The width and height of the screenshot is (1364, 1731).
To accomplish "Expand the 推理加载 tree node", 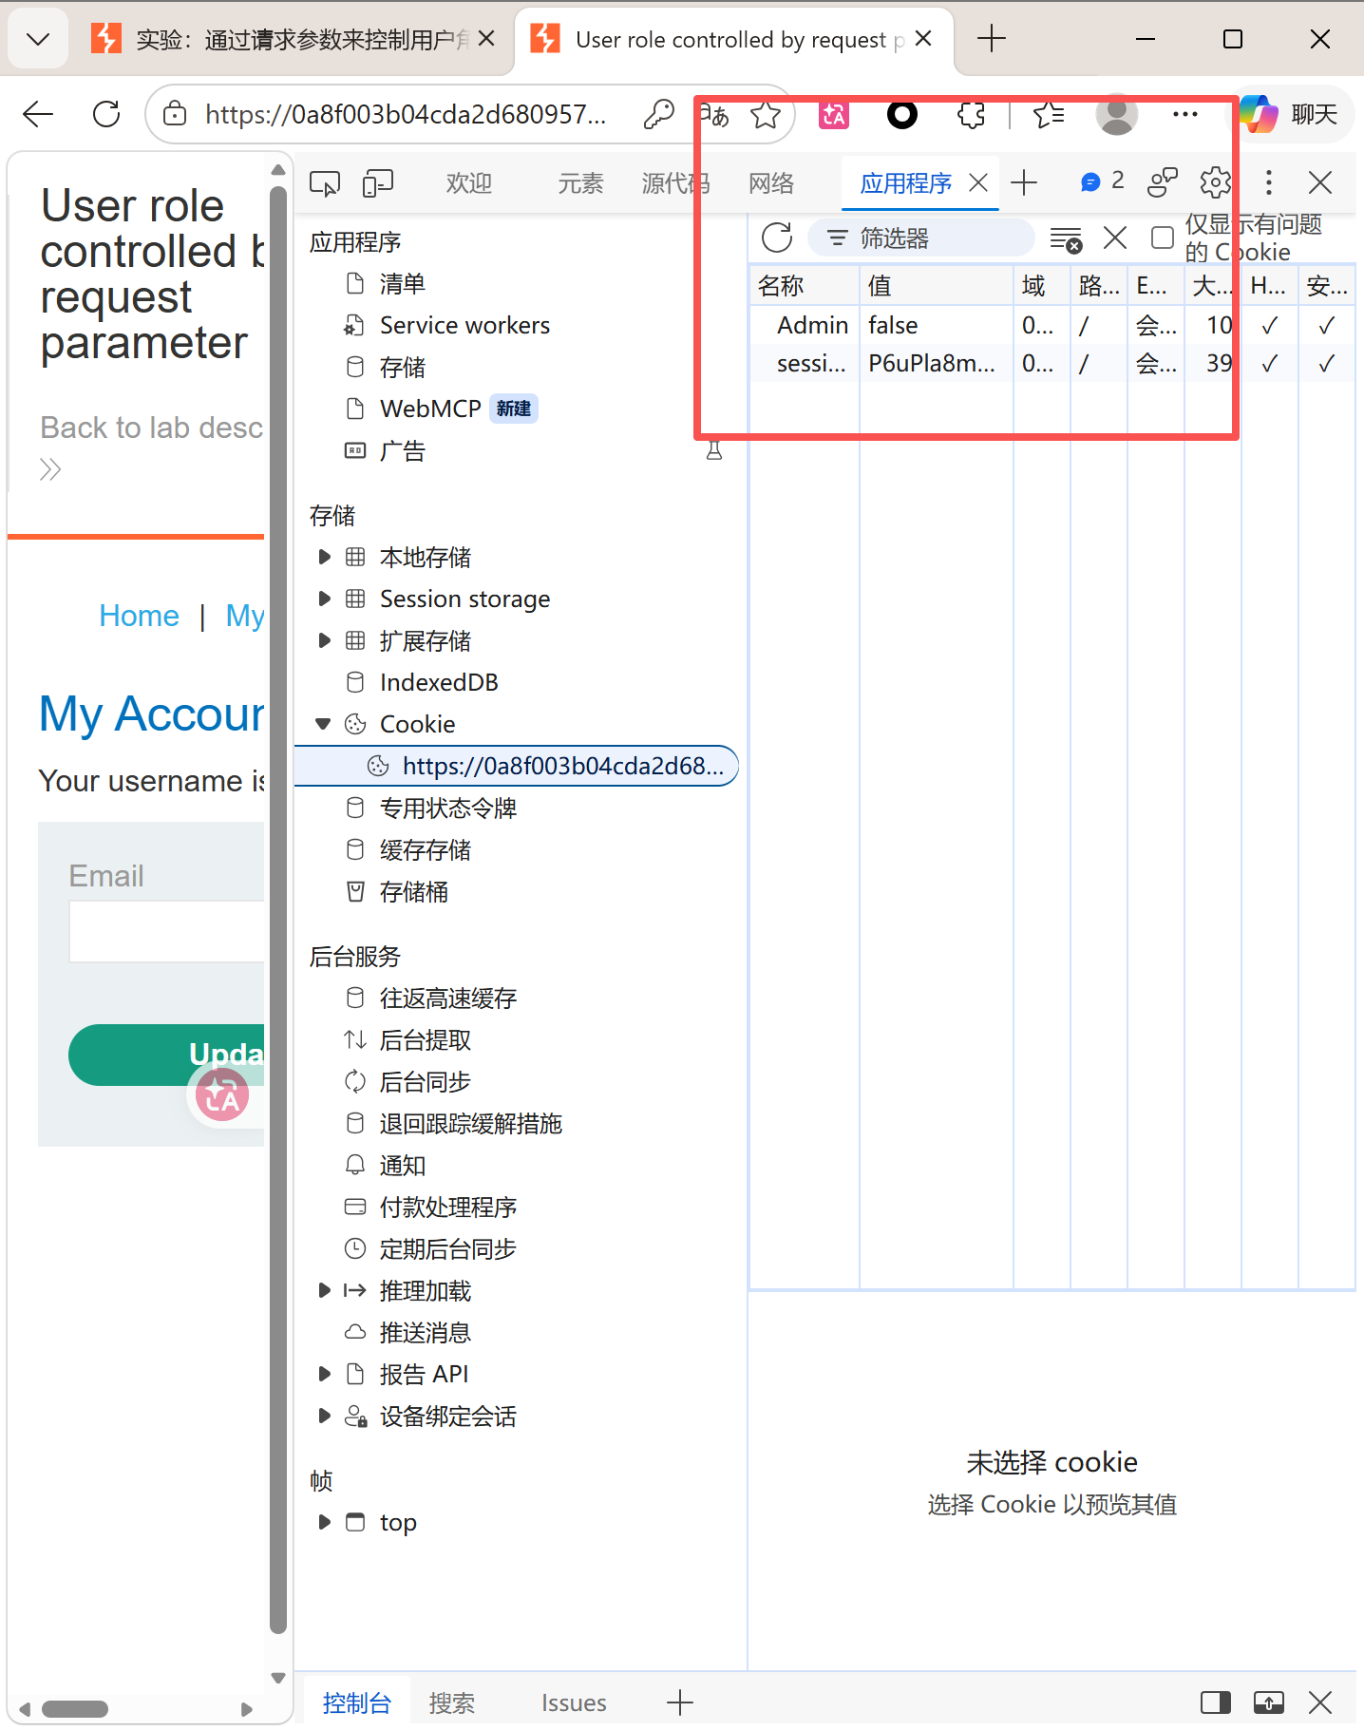I will click(x=324, y=1290).
